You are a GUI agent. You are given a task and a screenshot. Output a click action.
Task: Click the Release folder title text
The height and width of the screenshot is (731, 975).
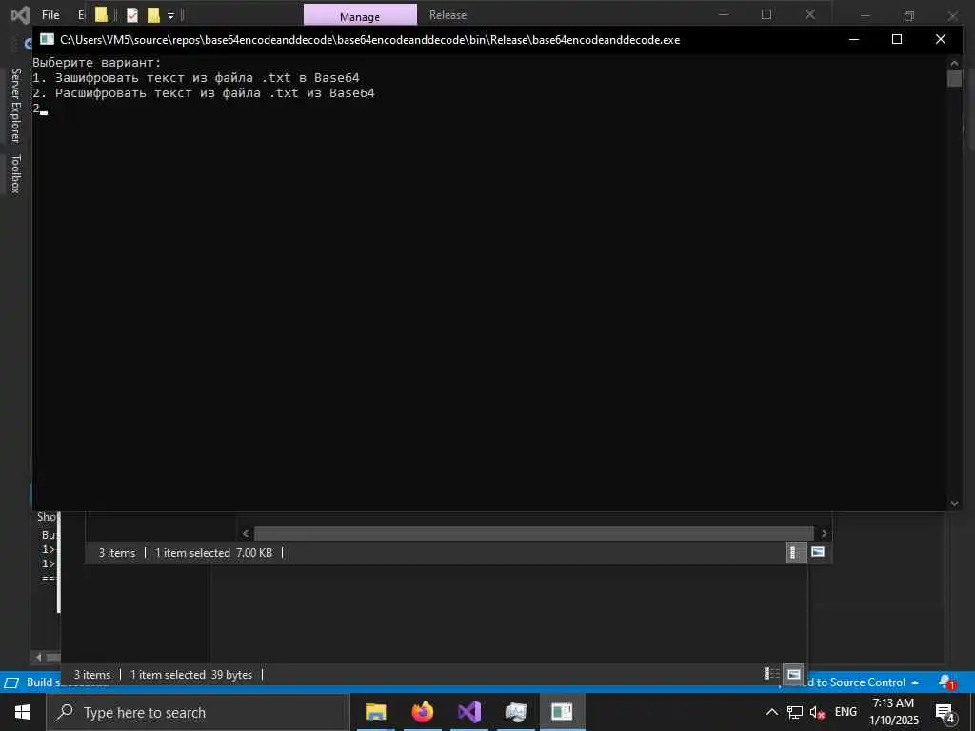tap(448, 15)
